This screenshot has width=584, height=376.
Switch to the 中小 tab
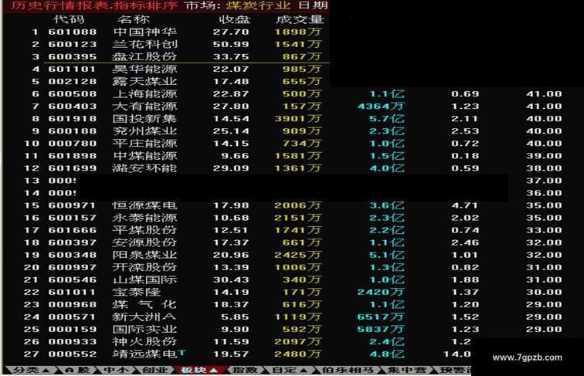click(x=116, y=370)
